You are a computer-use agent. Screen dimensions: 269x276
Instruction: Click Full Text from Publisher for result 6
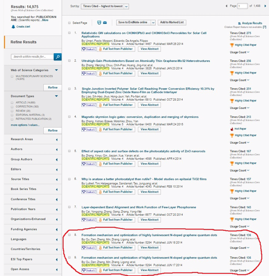point(116,192)
